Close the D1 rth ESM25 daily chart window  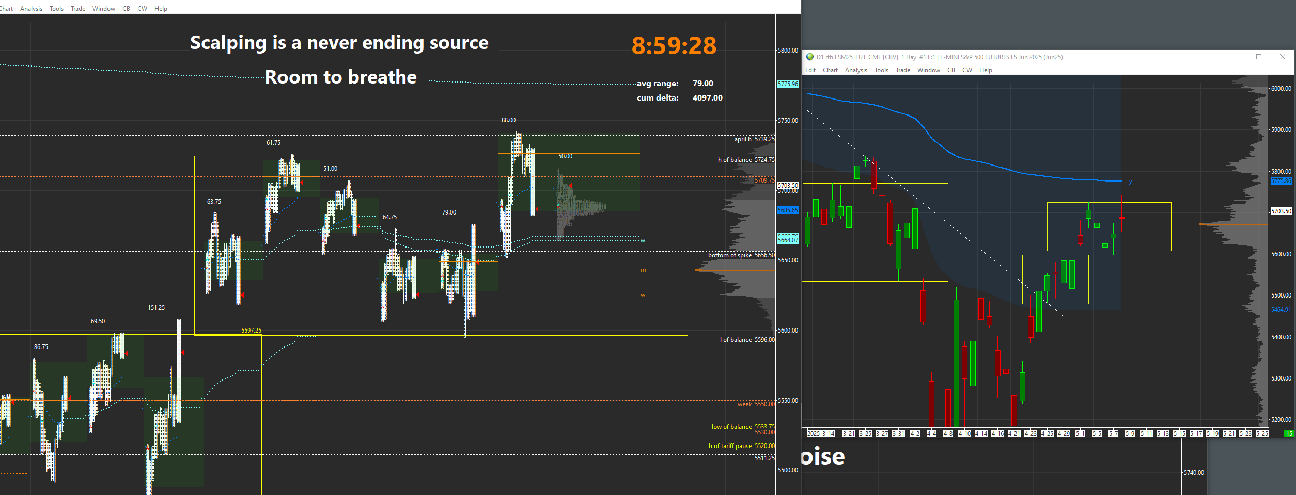1283,57
